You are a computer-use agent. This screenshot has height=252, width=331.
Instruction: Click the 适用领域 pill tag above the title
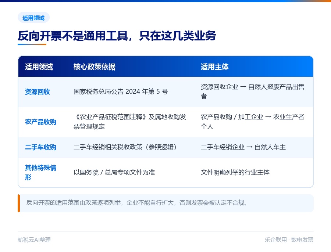point(33,18)
